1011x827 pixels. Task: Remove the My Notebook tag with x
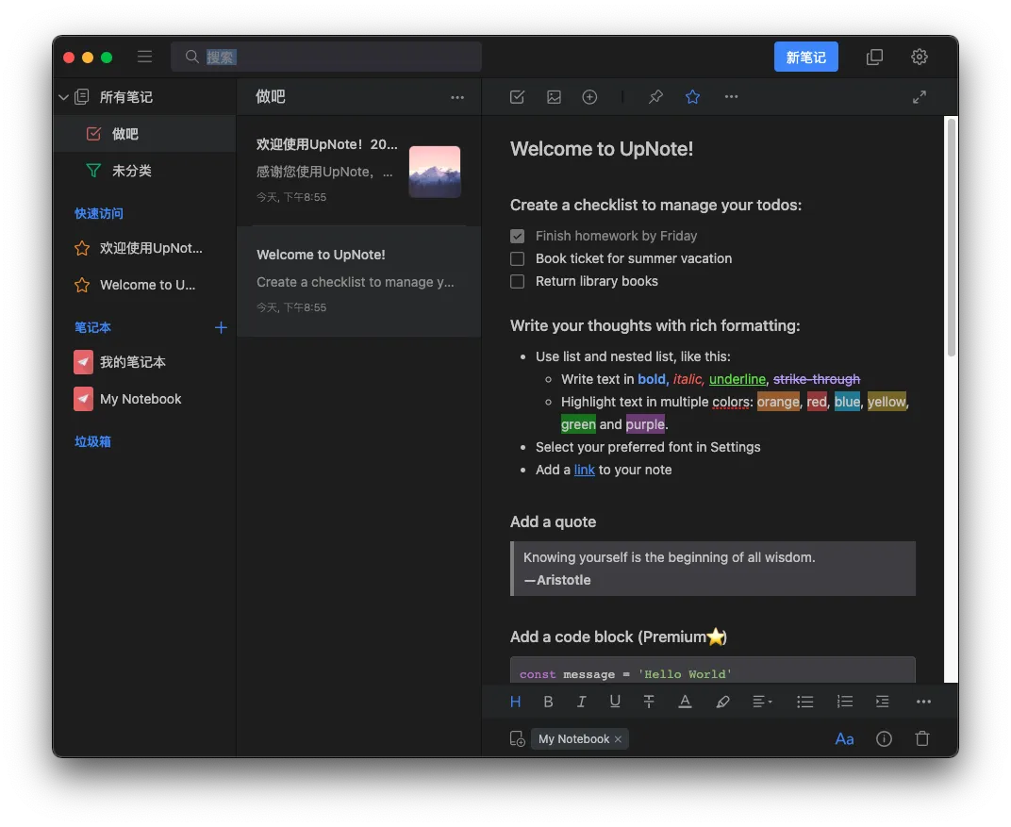pyautogui.click(x=618, y=739)
